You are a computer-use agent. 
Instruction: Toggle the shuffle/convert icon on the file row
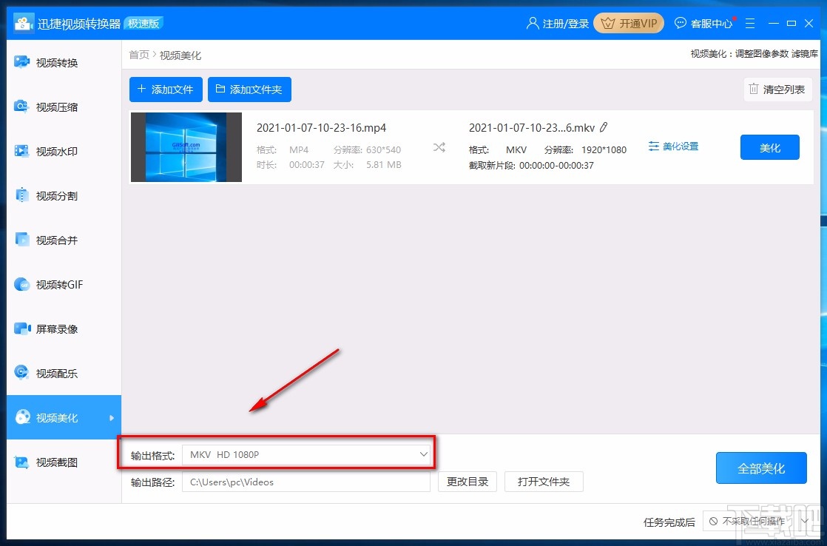coord(439,147)
